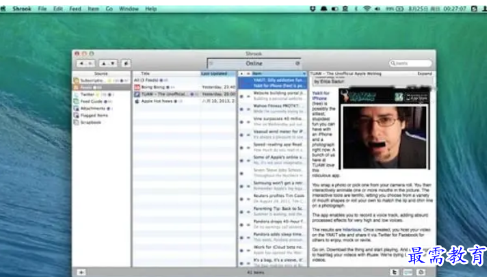This screenshot has width=491, height=277.
Task: Jump to previous item with up triangle button
Action: click(x=104, y=64)
